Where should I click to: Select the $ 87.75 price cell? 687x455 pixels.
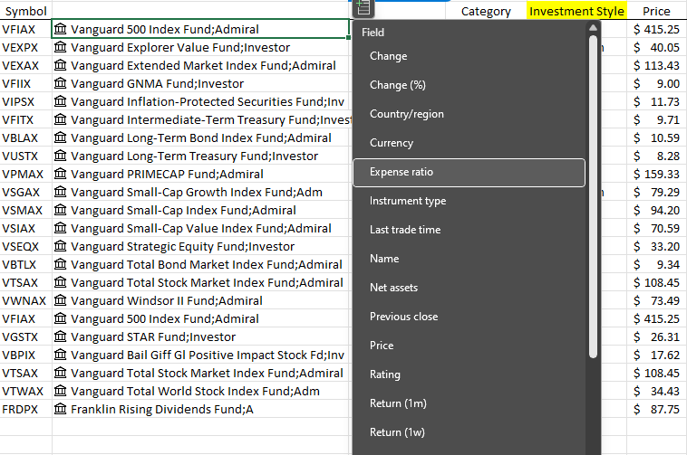click(656, 409)
